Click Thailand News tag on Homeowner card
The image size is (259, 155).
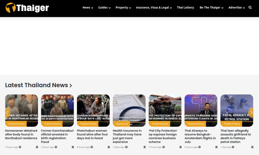(16, 124)
